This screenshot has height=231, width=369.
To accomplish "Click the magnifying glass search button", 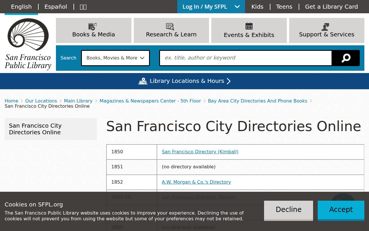I will click(346, 58).
